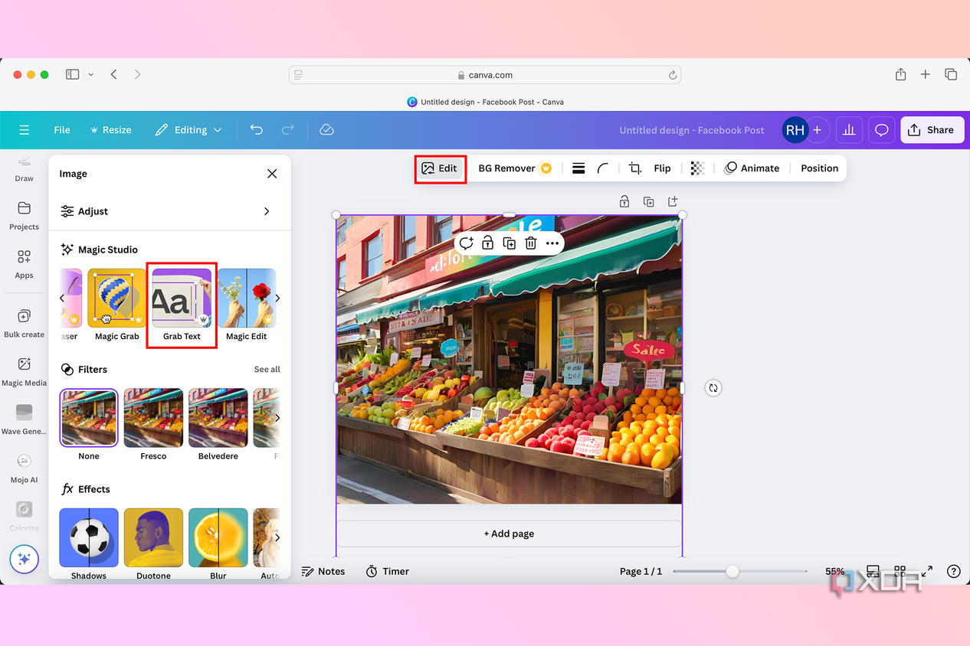Open transparency checkerboard icon
Image resolution: width=970 pixels, height=646 pixels.
click(x=697, y=168)
